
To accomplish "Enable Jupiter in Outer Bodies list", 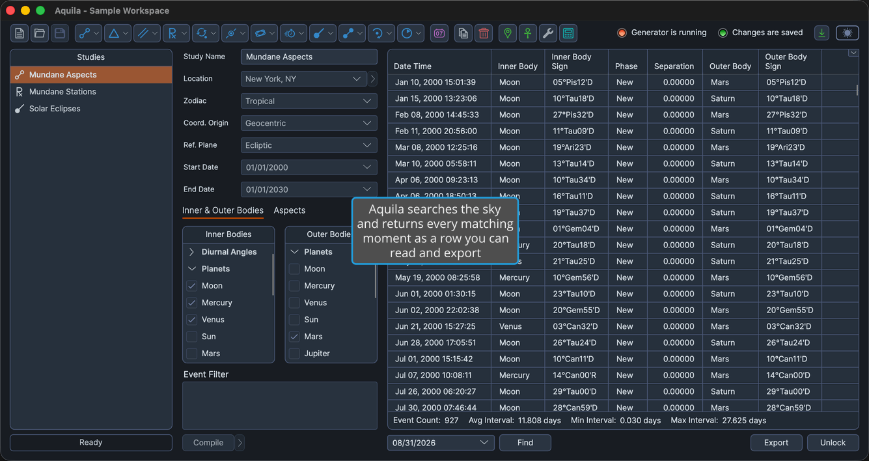I will [294, 354].
